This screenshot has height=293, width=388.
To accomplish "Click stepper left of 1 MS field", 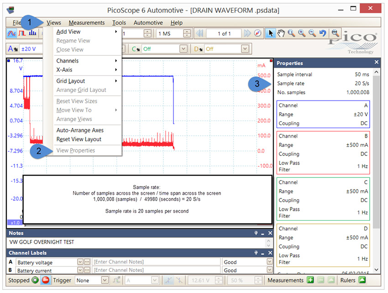I will (x=147, y=33).
